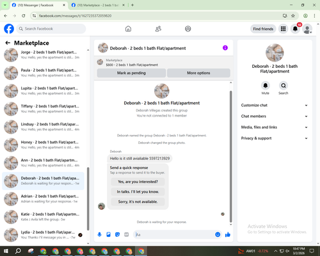The height and width of the screenshot is (256, 320).
Task: Open the taskbar clock and date
Action: pyautogui.click(x=299, y=251)
